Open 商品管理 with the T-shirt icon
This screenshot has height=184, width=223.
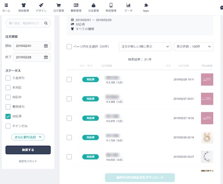point(24,5)
